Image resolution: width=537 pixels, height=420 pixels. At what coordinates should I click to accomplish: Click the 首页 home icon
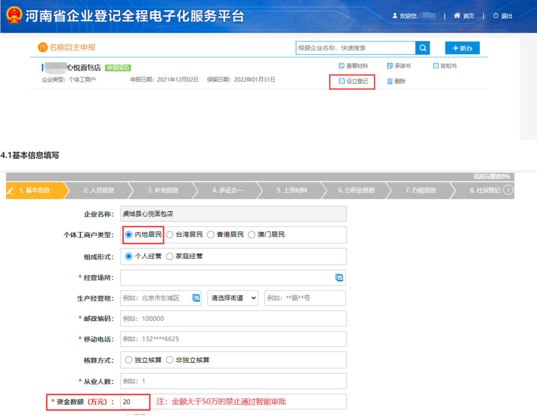coord(457,16)
